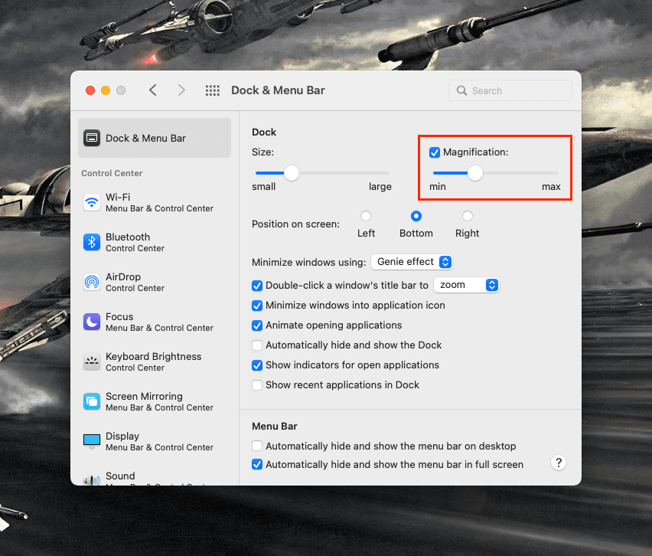Click the 'small' label of Size slider

click(x=263, y=186)
